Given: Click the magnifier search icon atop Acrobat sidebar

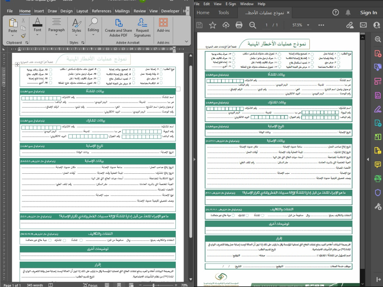Looking at the screenshot, I should click(378, 39).
